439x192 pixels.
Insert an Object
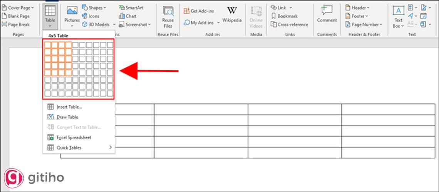(425, 24)
